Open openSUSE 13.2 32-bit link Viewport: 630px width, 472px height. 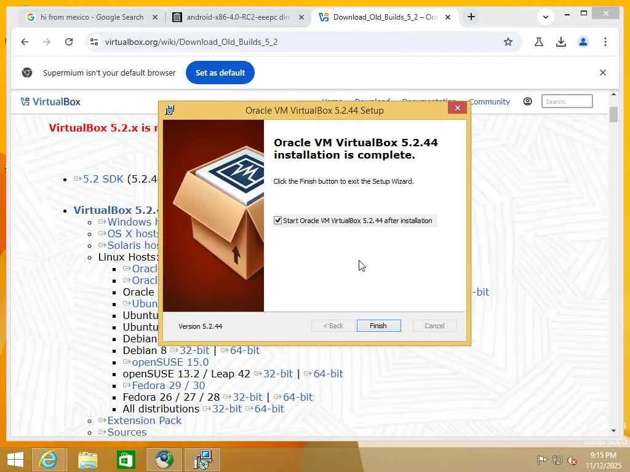[277, 374]
